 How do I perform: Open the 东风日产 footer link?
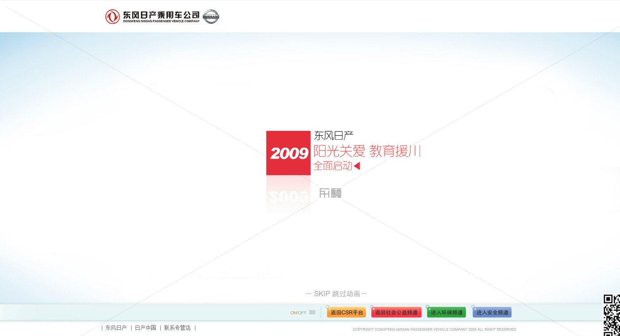[116, 328]
